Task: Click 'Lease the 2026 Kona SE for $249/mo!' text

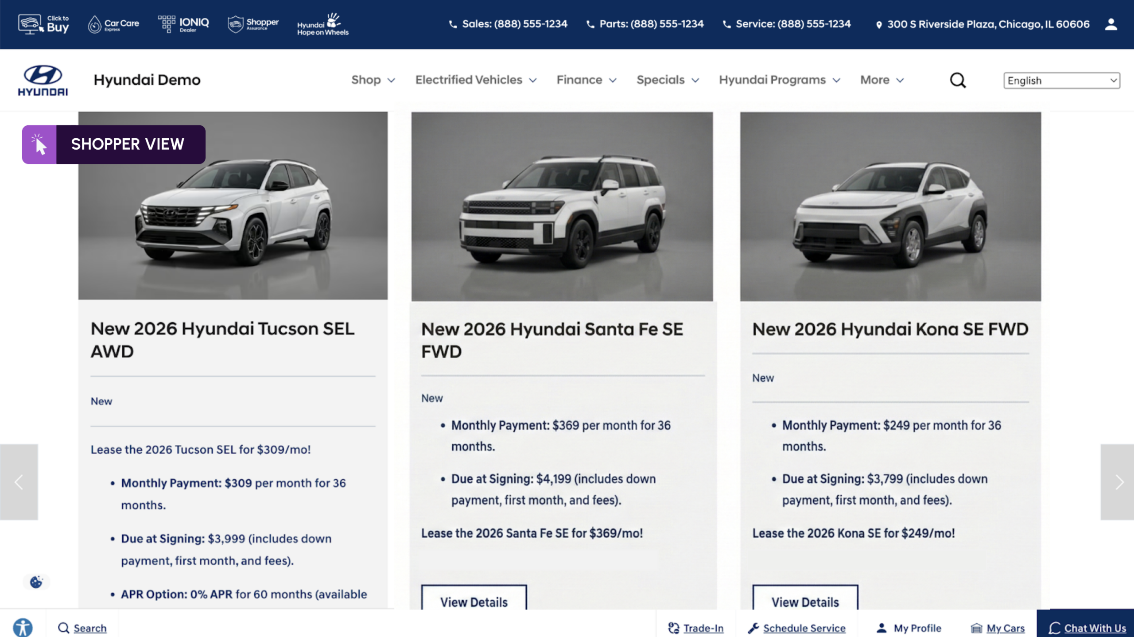Action: click(854, 533)
